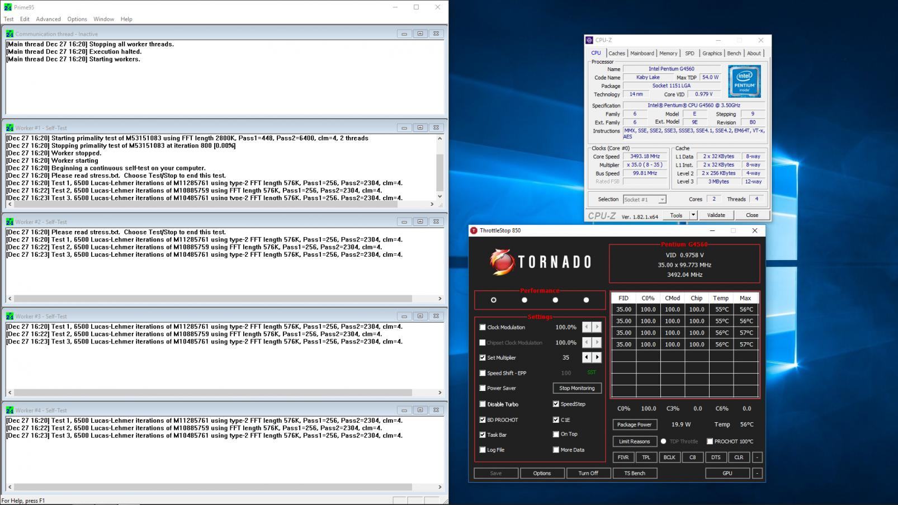Switch to the Mainboard tab in CPU-Z

pos(642,53)
